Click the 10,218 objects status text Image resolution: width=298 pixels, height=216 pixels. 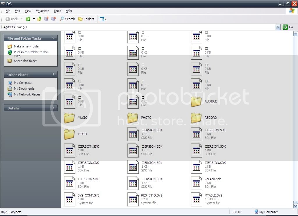coord(11,212)
